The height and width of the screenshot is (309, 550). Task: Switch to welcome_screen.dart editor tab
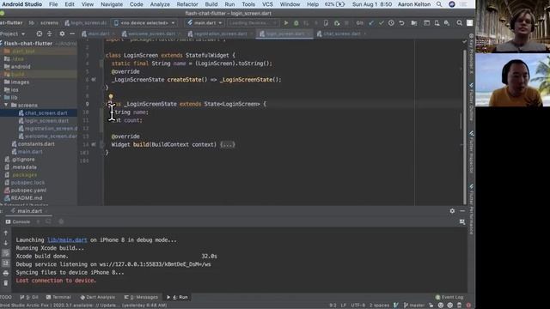click(x=151, y=33)
